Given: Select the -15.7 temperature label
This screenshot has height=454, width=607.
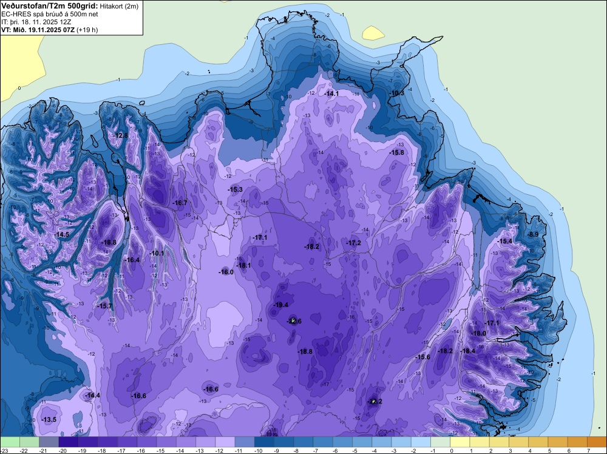Looking at the screenshot, I should pyautogui.click(x=104, y=306).
